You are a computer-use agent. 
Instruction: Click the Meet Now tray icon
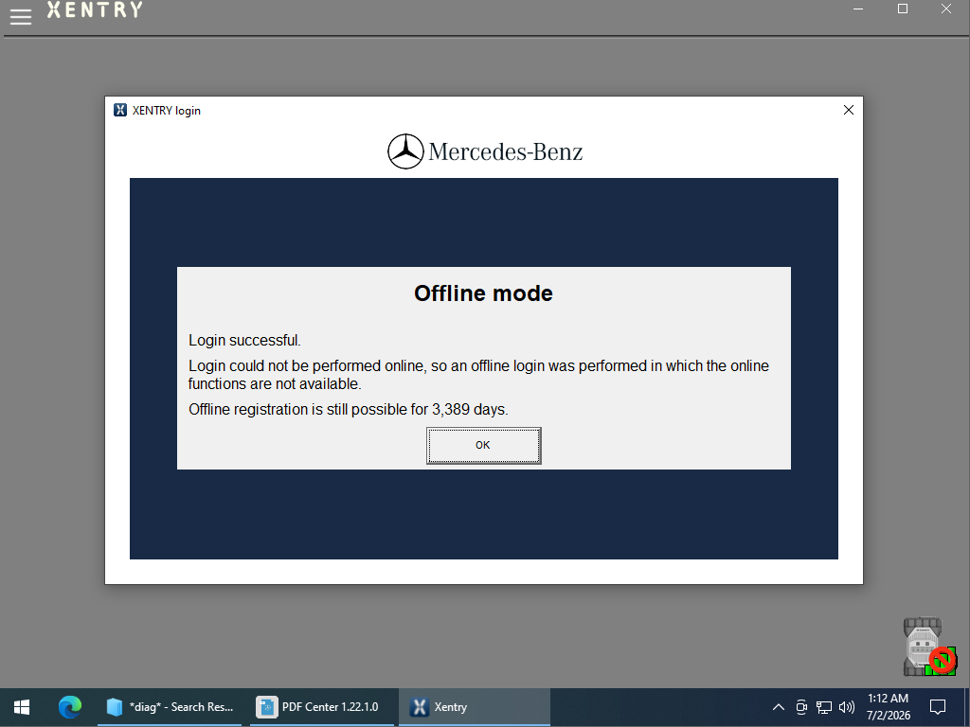pos(801,706)
